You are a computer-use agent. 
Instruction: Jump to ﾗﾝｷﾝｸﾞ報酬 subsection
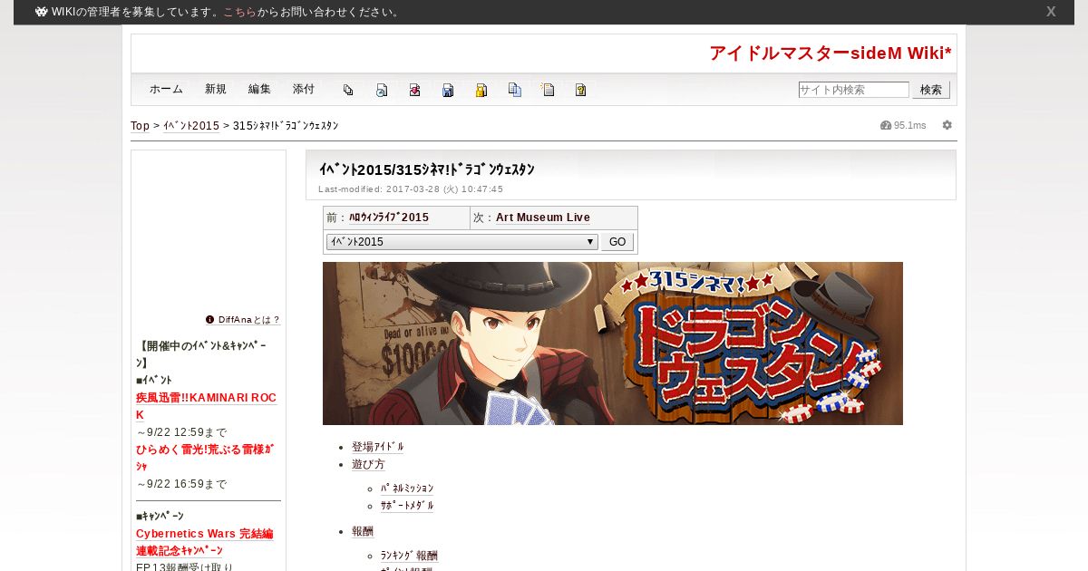409,556
